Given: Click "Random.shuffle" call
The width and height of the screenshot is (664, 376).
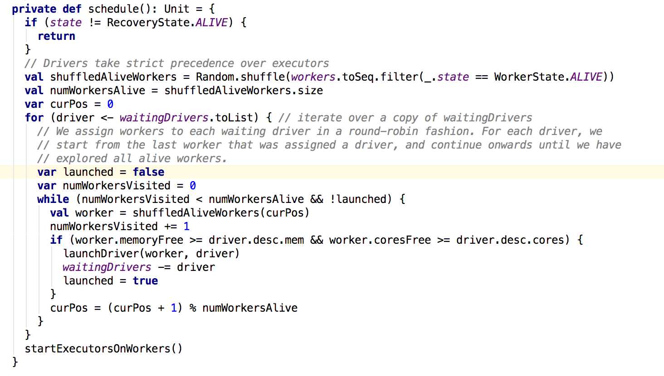Looking at the screenshot, I should (x=240, y=77).
